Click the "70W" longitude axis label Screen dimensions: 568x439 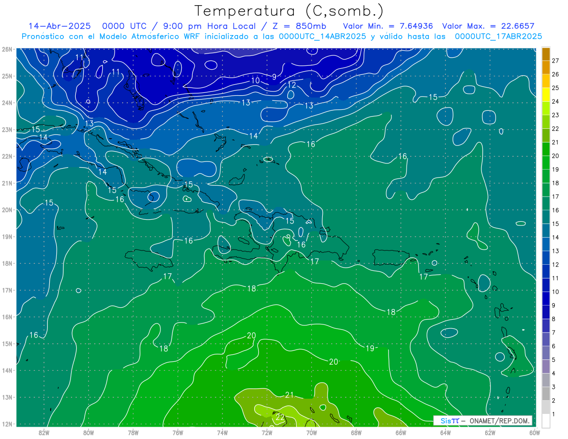[311, 432]
